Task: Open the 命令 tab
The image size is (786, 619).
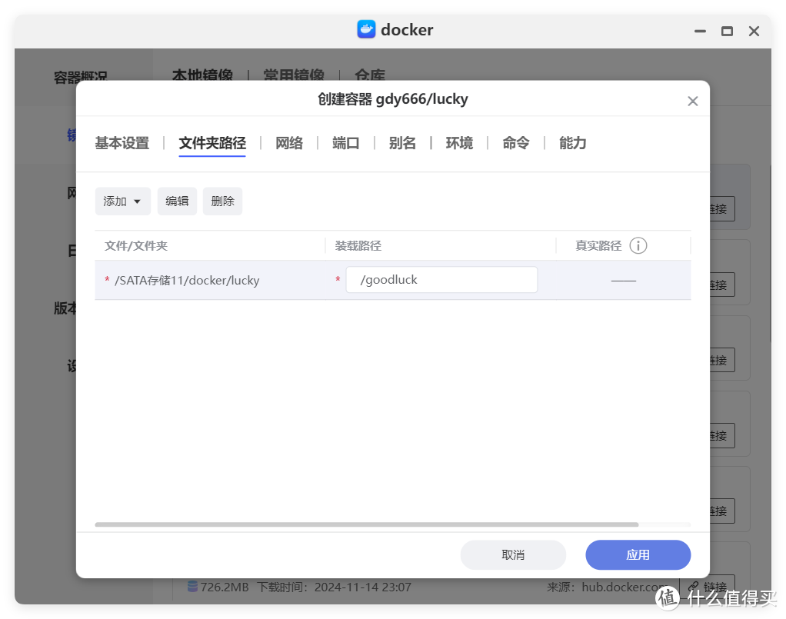Action: [516, 143]
